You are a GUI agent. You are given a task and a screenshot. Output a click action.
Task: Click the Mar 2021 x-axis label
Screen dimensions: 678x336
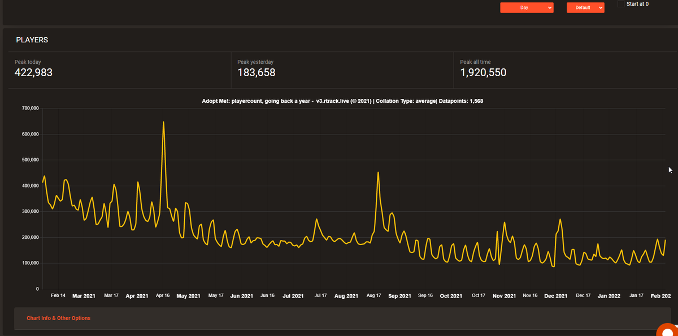click(84, 296)
